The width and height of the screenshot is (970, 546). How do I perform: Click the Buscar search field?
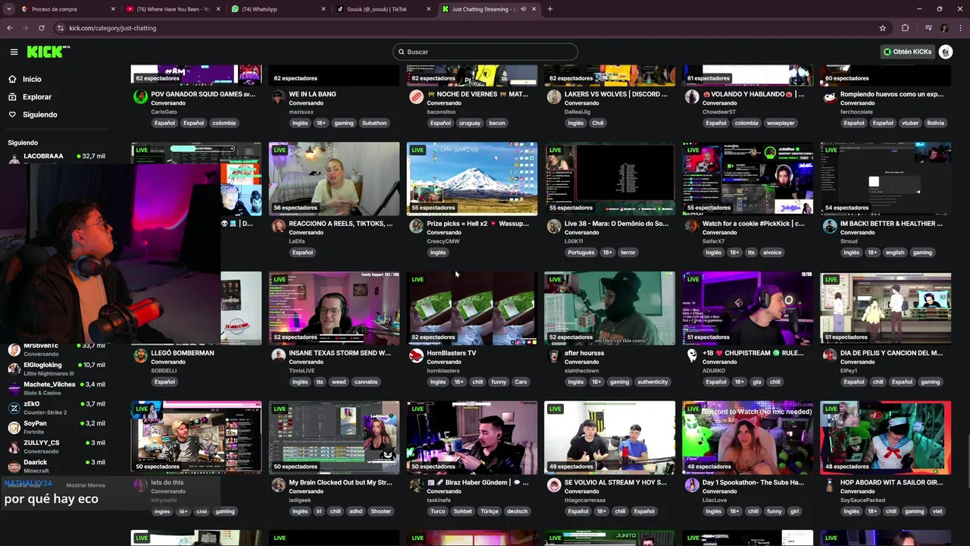point(485,52)
